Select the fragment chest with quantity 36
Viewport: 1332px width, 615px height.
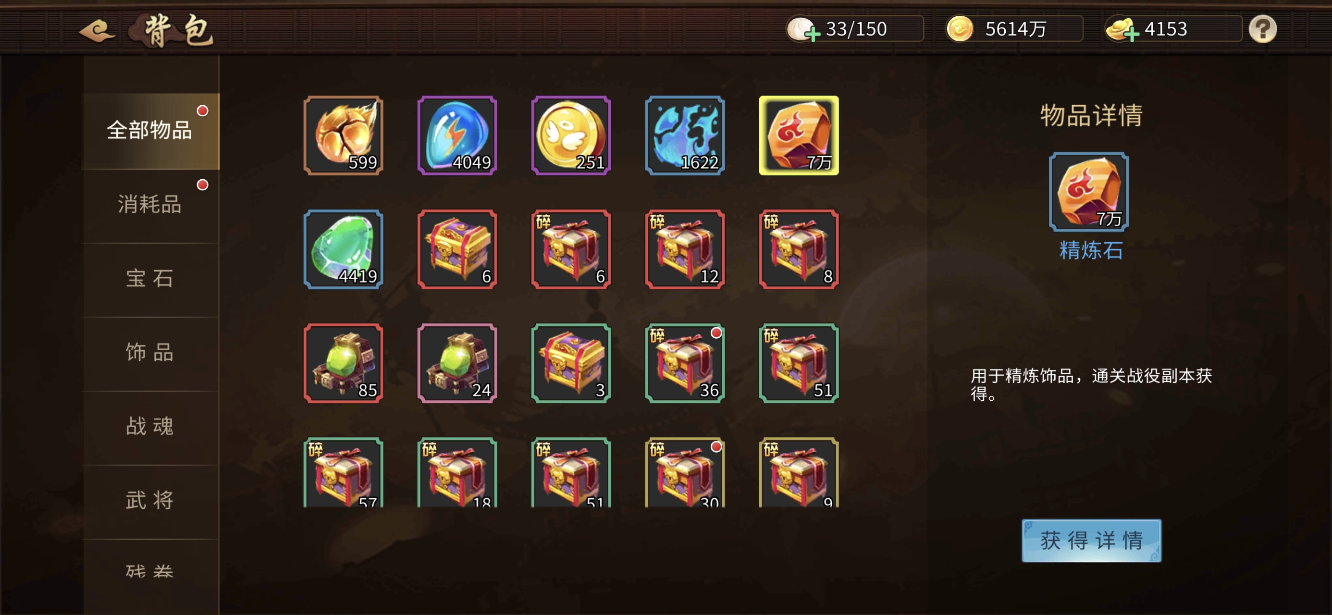coord(685,363)
